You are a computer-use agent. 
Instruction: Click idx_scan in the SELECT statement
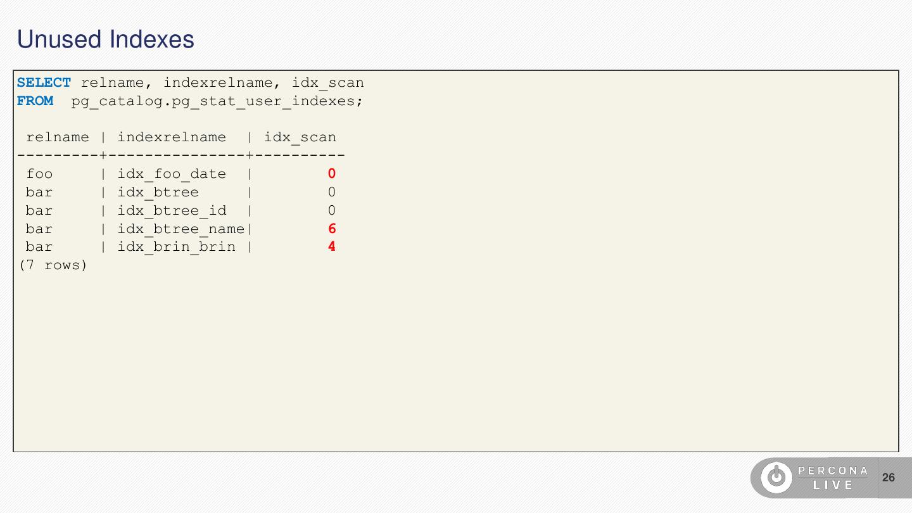(327, 83)
